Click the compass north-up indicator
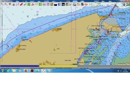Viewport: 130px width, 102px height. point(124,4)
